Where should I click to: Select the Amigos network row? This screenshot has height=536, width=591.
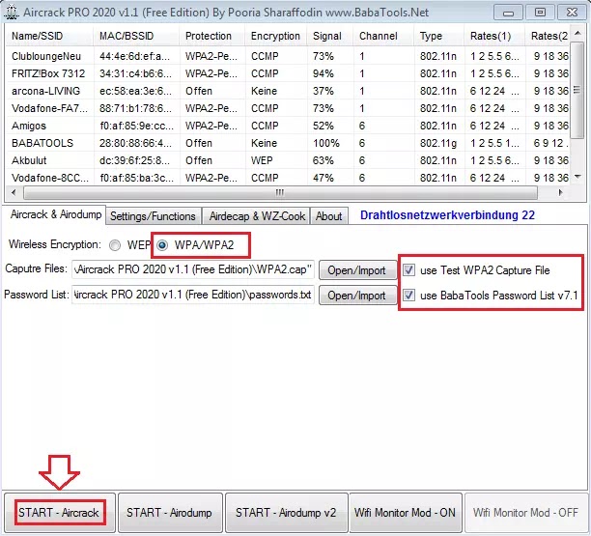point(287,126)
